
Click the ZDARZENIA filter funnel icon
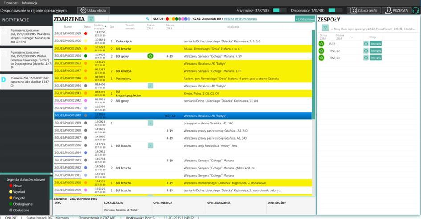pyautogui.click(x=91, y=19)
